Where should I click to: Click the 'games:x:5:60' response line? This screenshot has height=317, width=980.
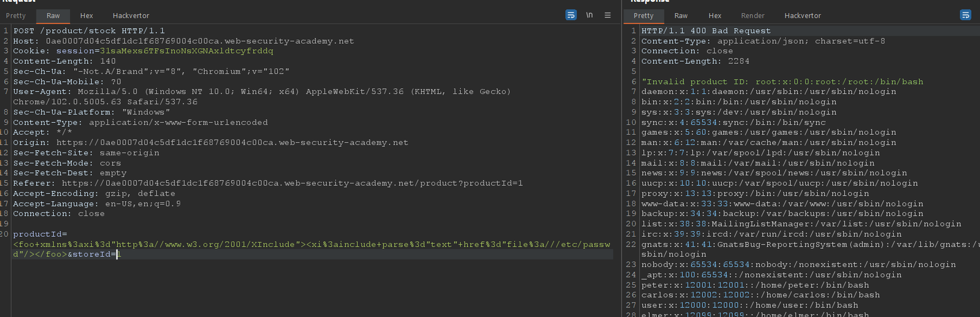(x=769, y=132)
